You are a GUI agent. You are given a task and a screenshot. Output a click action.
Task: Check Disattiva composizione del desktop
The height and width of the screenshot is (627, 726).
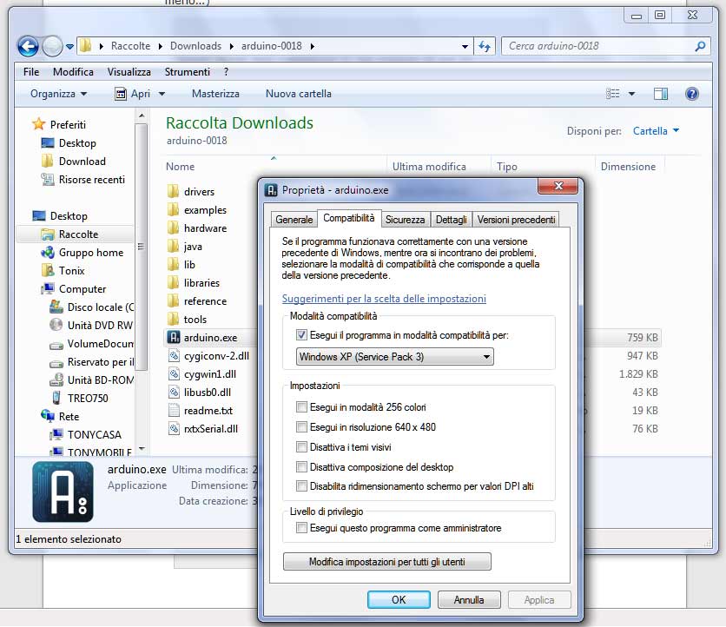[x=301, y=467]
